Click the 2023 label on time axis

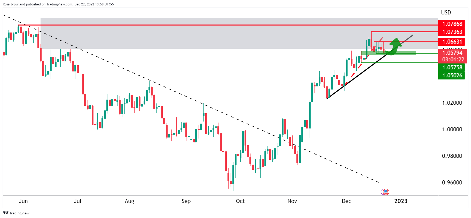click(x=401, y=201)
